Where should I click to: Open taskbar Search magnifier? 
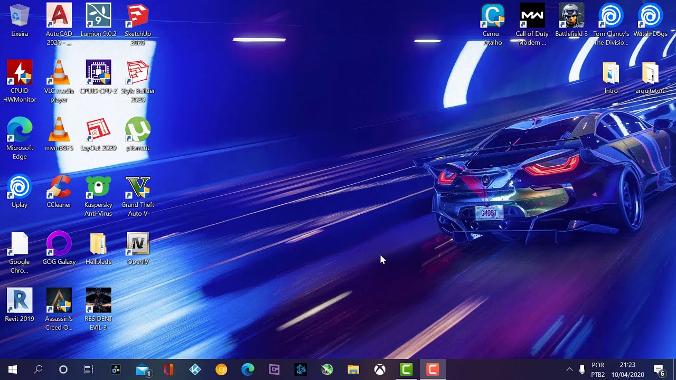click(38, 369)
